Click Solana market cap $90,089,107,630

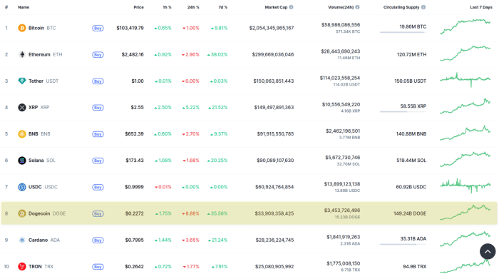275,161
